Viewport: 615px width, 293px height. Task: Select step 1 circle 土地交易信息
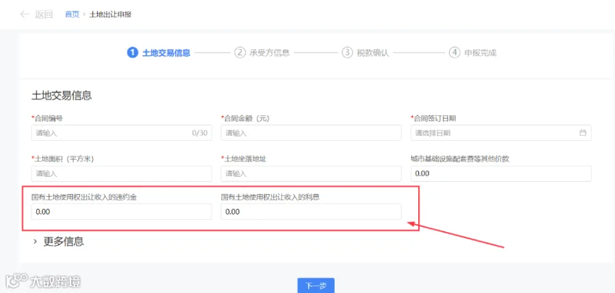(x=133, y=53)
